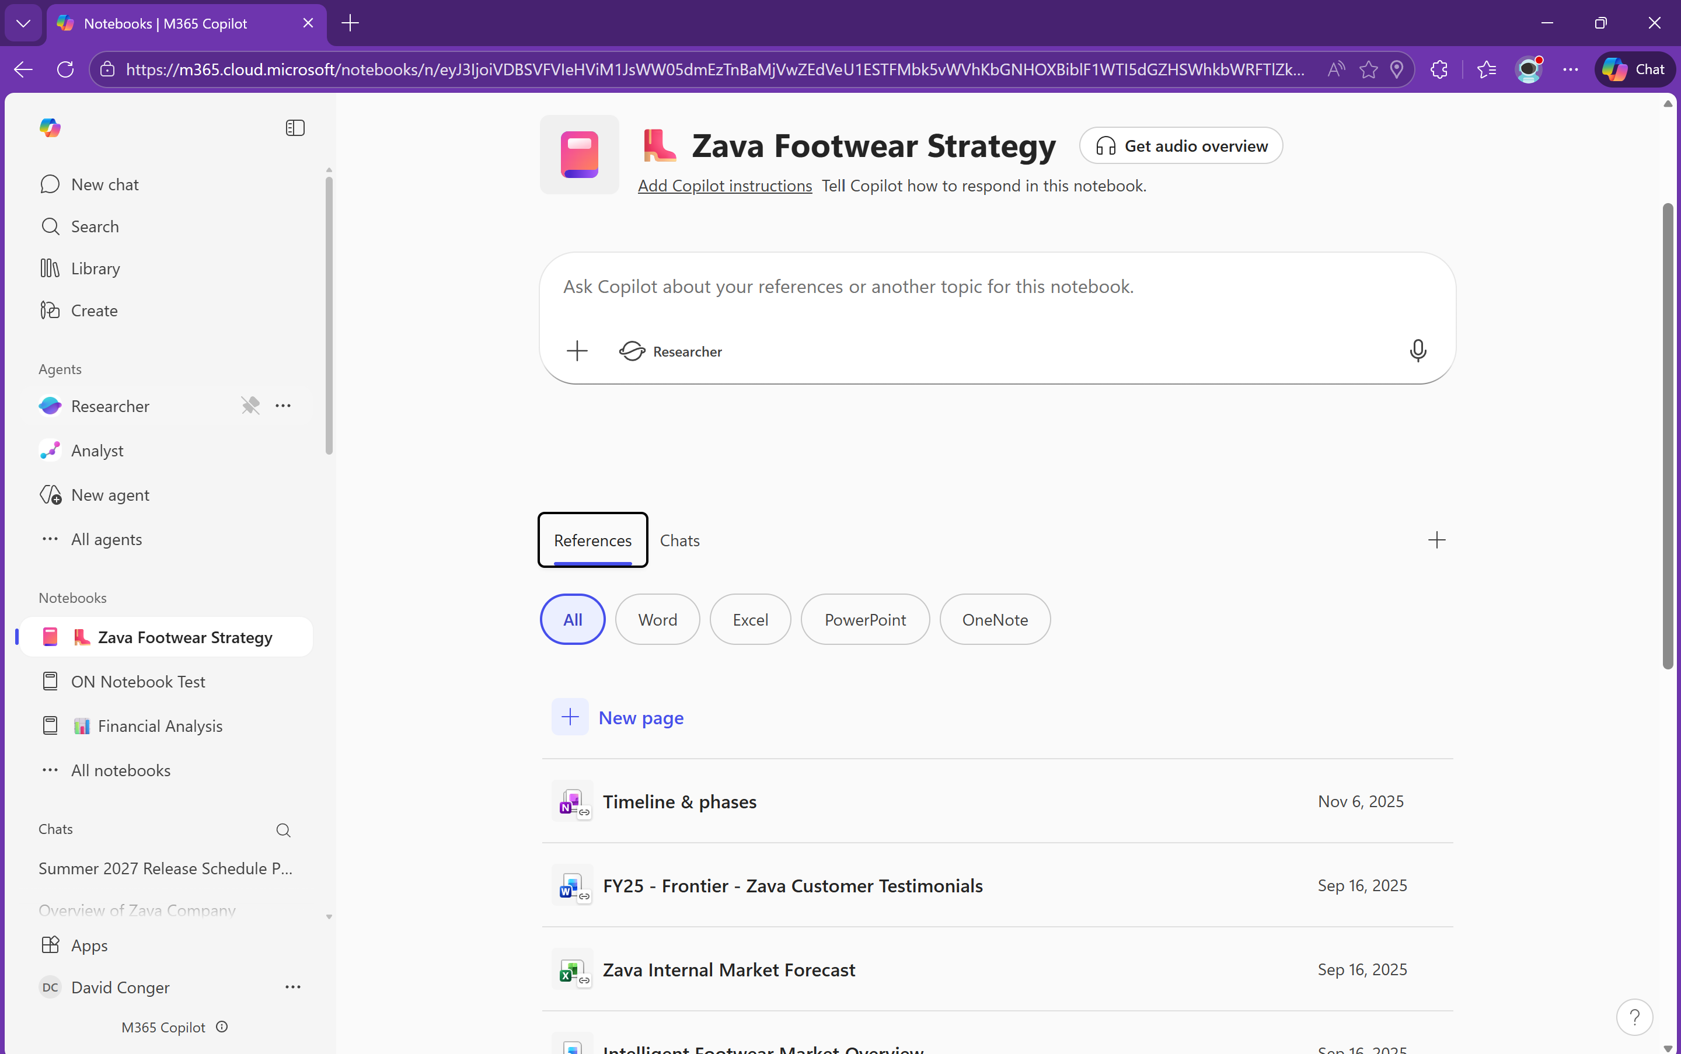Click the sidebar vertical scrollbar
The width and height of the screenshot is (1681, 1054).
click(329, 315)
